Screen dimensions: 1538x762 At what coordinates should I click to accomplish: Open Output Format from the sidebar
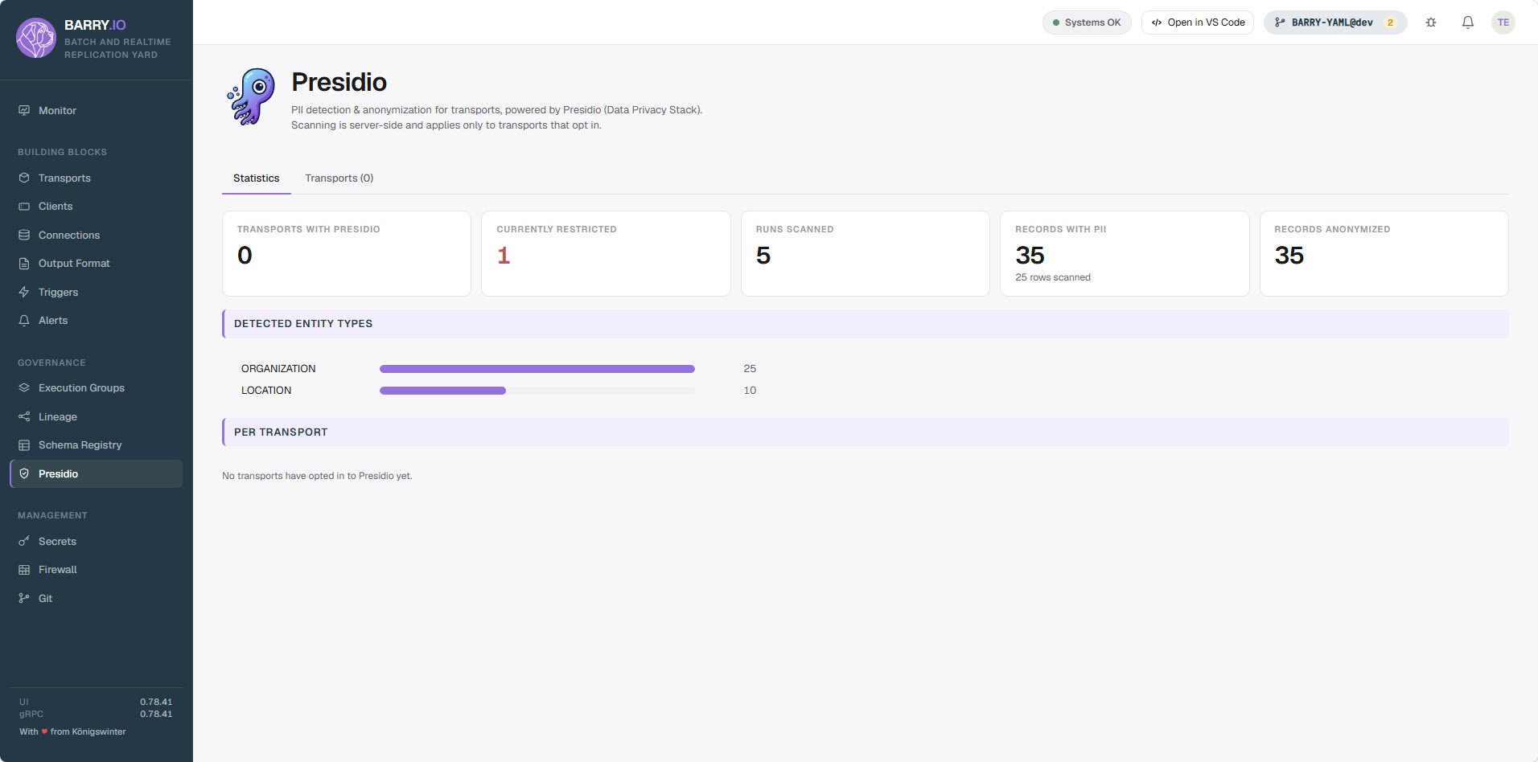pos(97,264)
